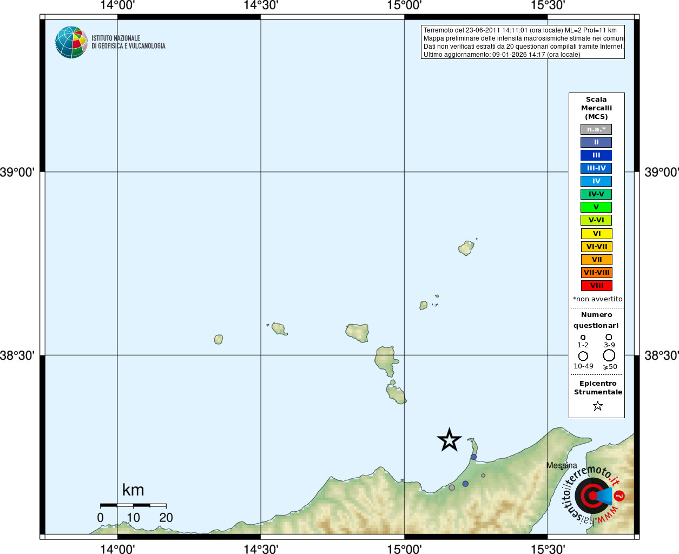Click the blue intensity dot near Milazzo cape

pos(473,457)
